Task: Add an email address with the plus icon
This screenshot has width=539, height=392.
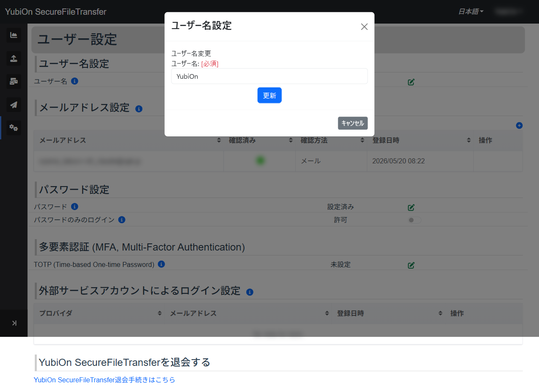Action: pyautogui.click(x=519, y=125)
